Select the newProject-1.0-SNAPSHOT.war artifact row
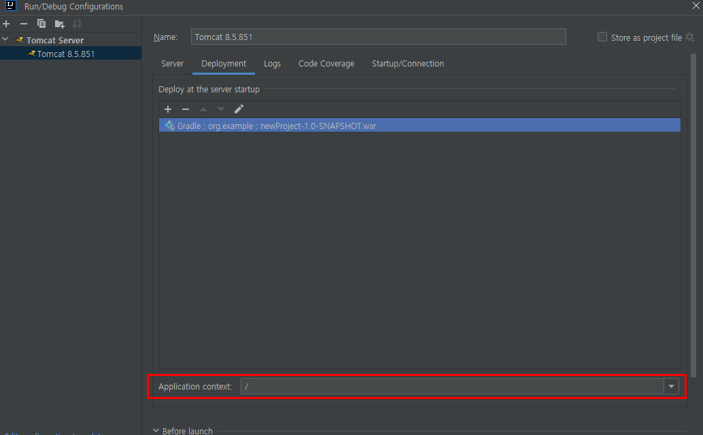The width and height of the screenshot is (703, 435). coord(419,126)
